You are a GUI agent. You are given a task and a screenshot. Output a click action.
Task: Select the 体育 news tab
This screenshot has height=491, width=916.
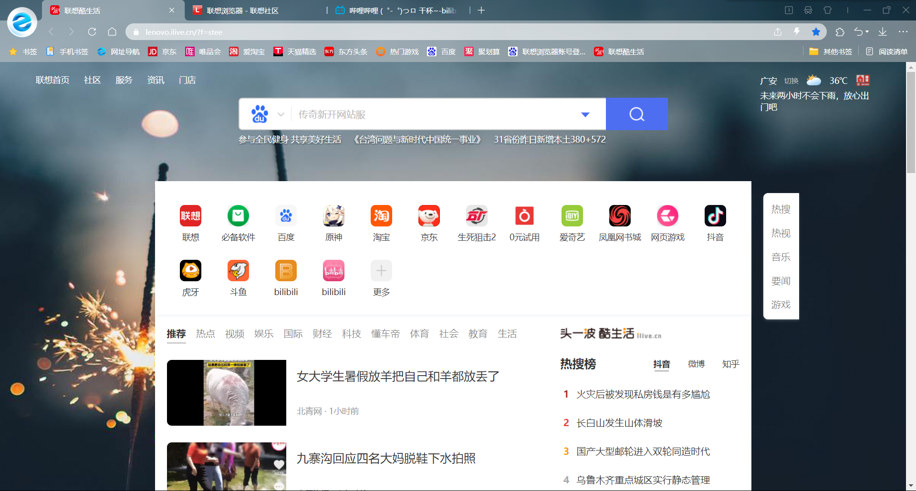click(420, 334)
